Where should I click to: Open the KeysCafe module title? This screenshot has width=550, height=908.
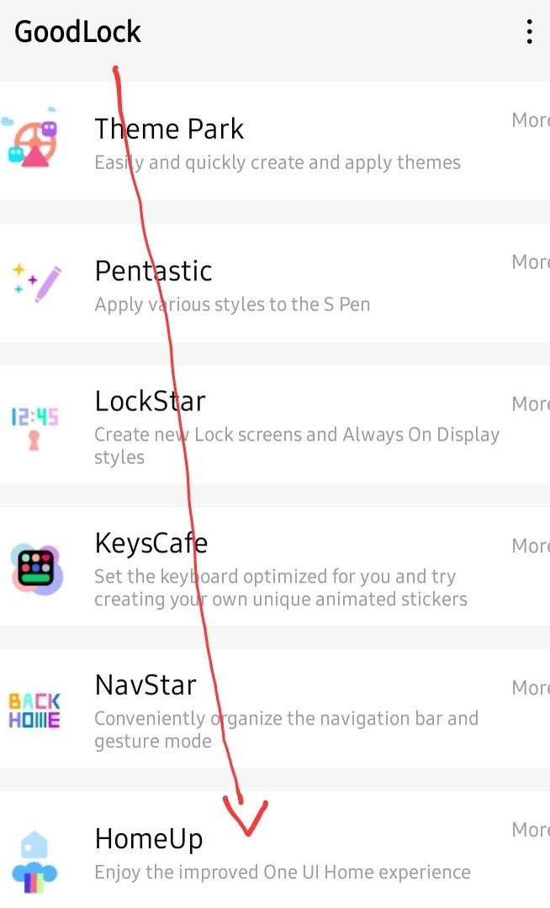point(151,543)
